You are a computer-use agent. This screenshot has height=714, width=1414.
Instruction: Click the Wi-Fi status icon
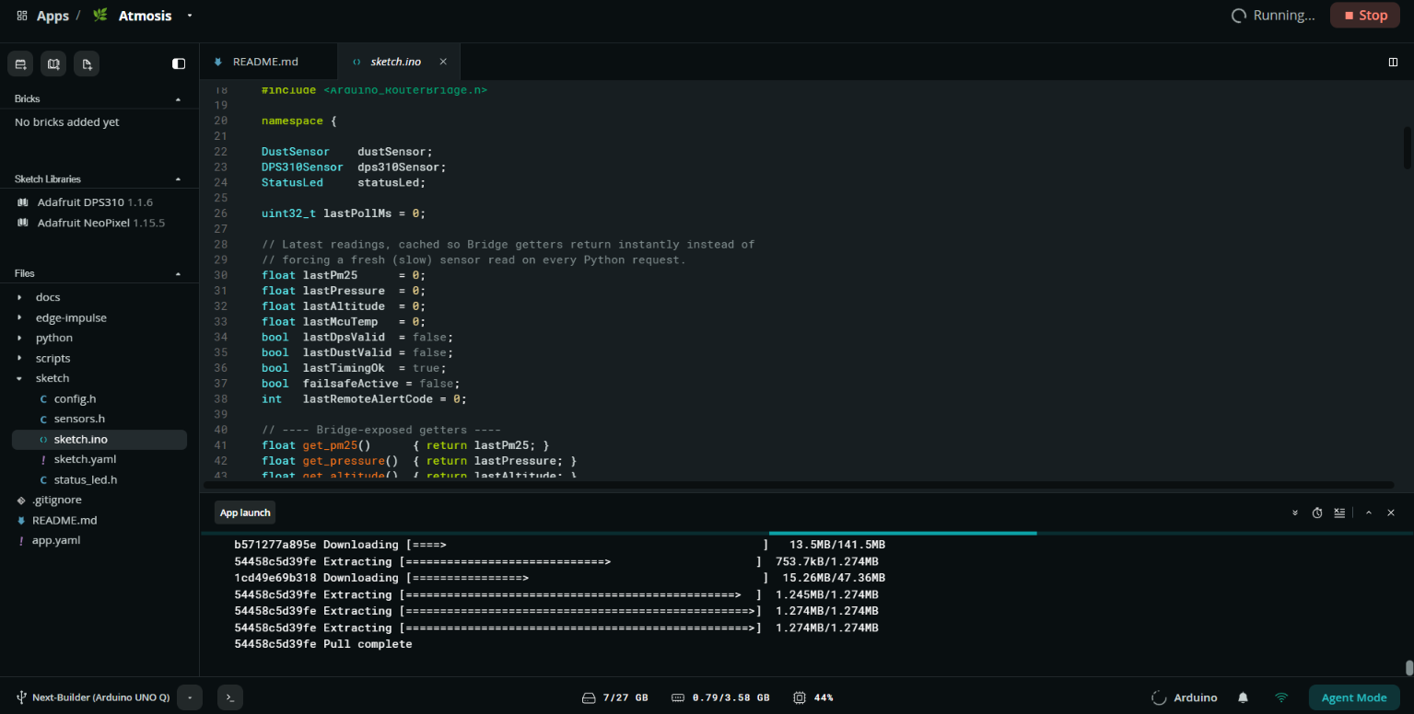1281,697
